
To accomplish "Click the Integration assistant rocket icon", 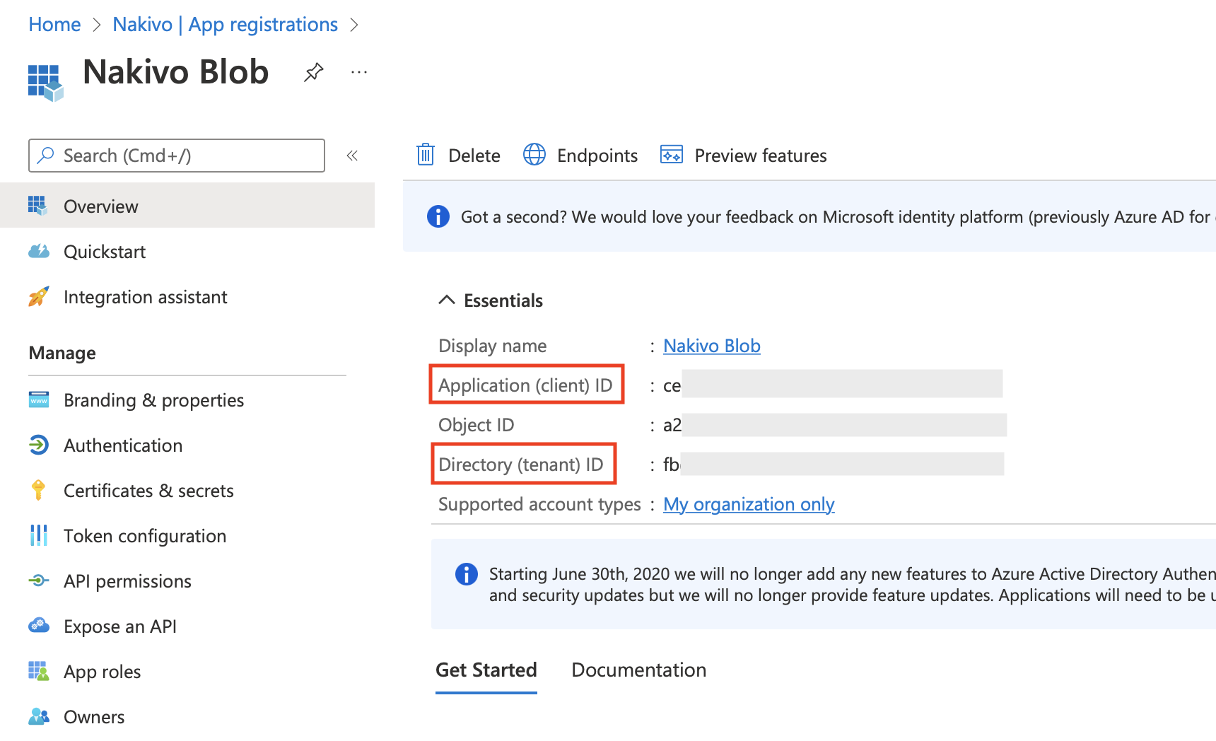I will (39, 297).
